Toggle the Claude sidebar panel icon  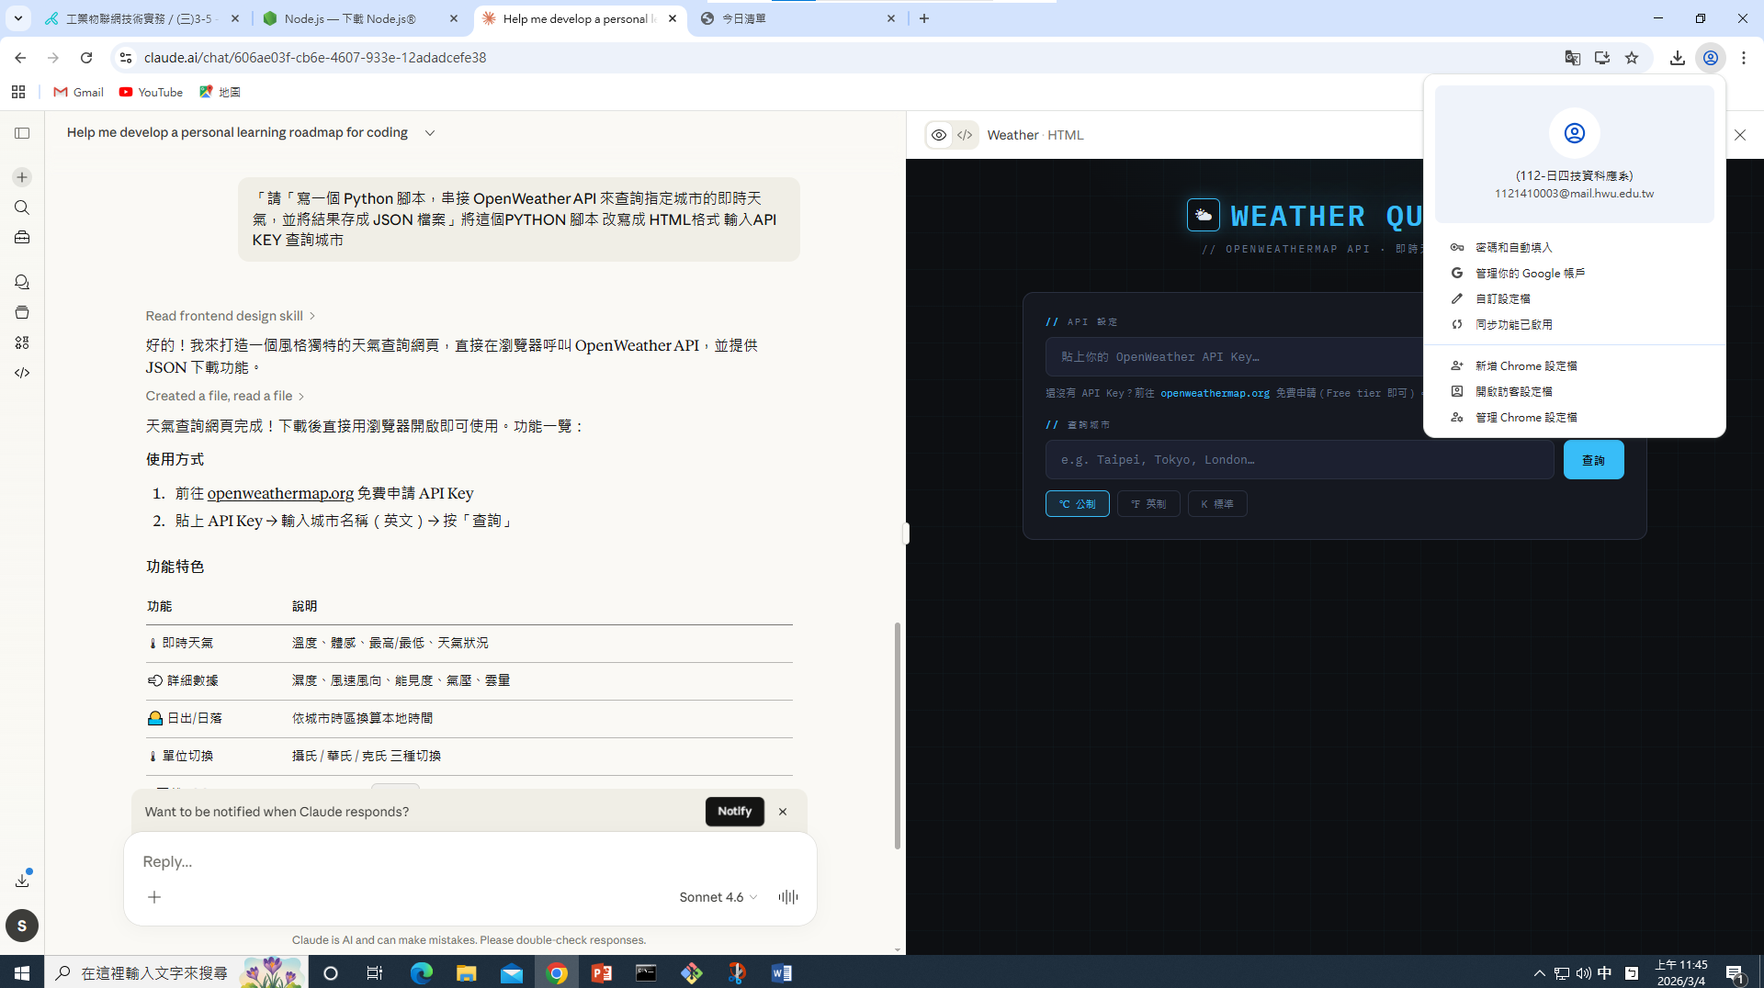coord(22,133)
